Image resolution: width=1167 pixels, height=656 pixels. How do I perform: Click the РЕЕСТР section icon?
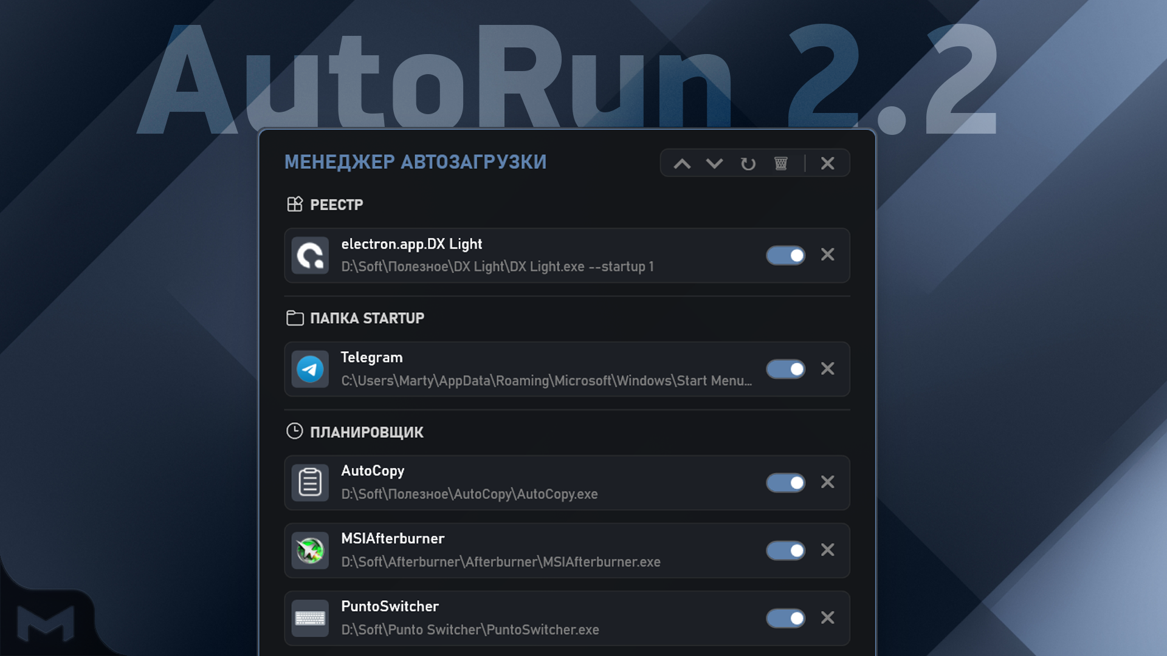(x=295, y=204)
